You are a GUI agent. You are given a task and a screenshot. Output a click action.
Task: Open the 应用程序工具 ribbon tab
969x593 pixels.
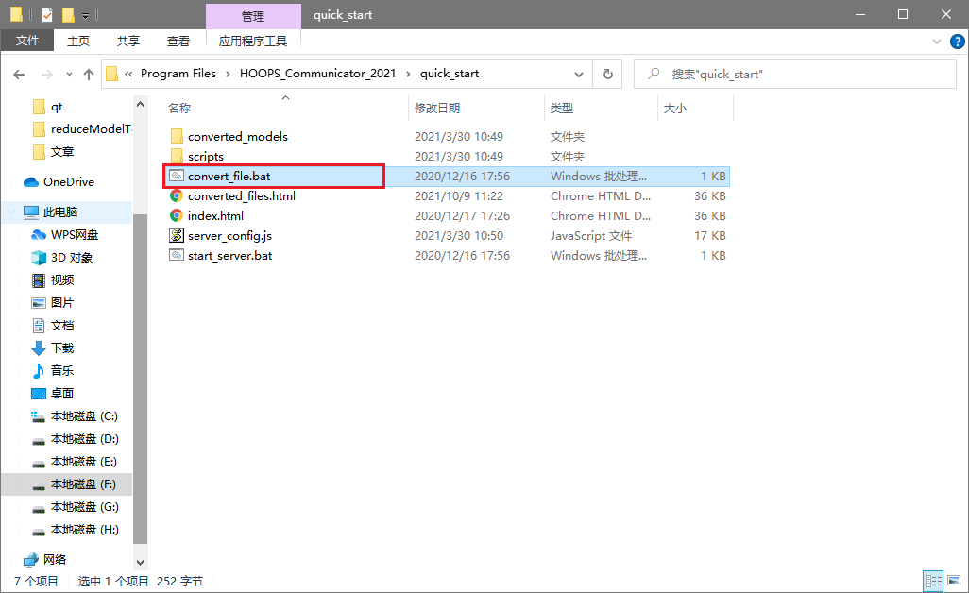click(253, 41)
